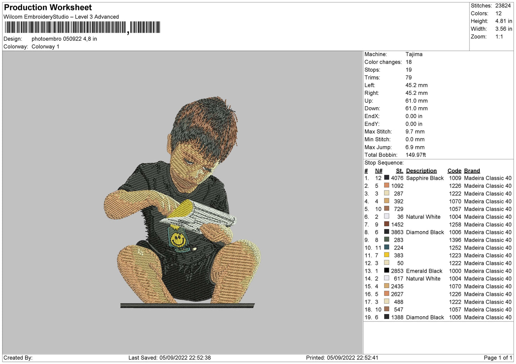
Task: Click the 'Page 1 of 1' footer text
Action: (x=498, y=358)
